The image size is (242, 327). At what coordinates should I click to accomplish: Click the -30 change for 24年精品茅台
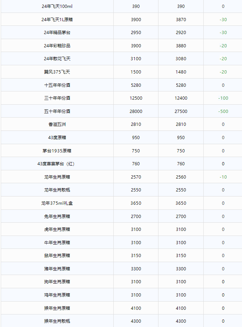tap(223, 33)
